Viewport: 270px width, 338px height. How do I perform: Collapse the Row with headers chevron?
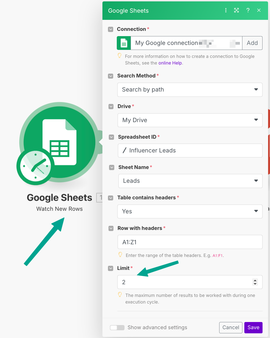pos(111,228)
